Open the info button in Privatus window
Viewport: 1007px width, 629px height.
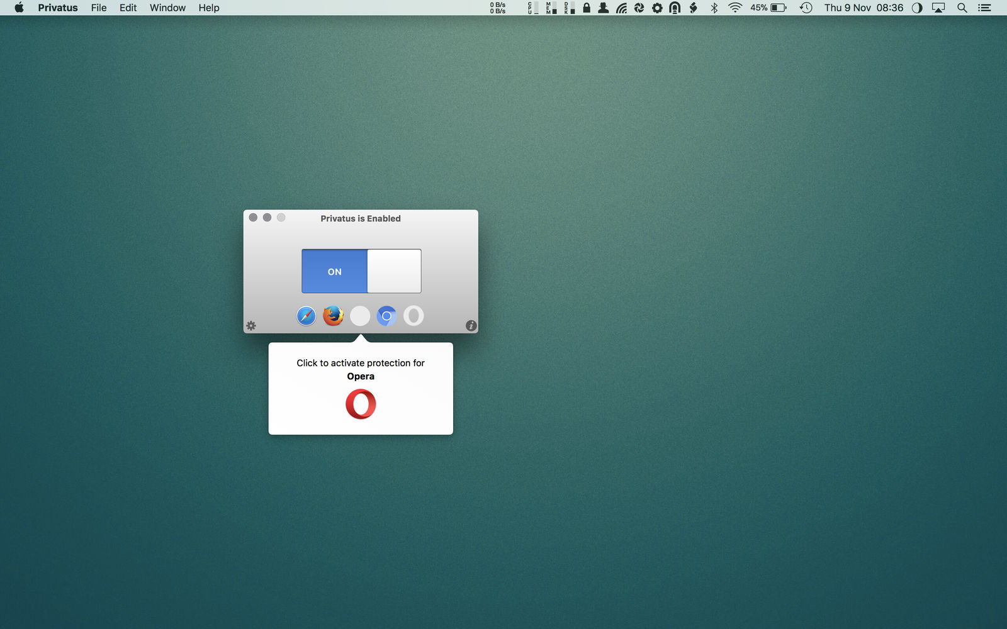point(471,326)
